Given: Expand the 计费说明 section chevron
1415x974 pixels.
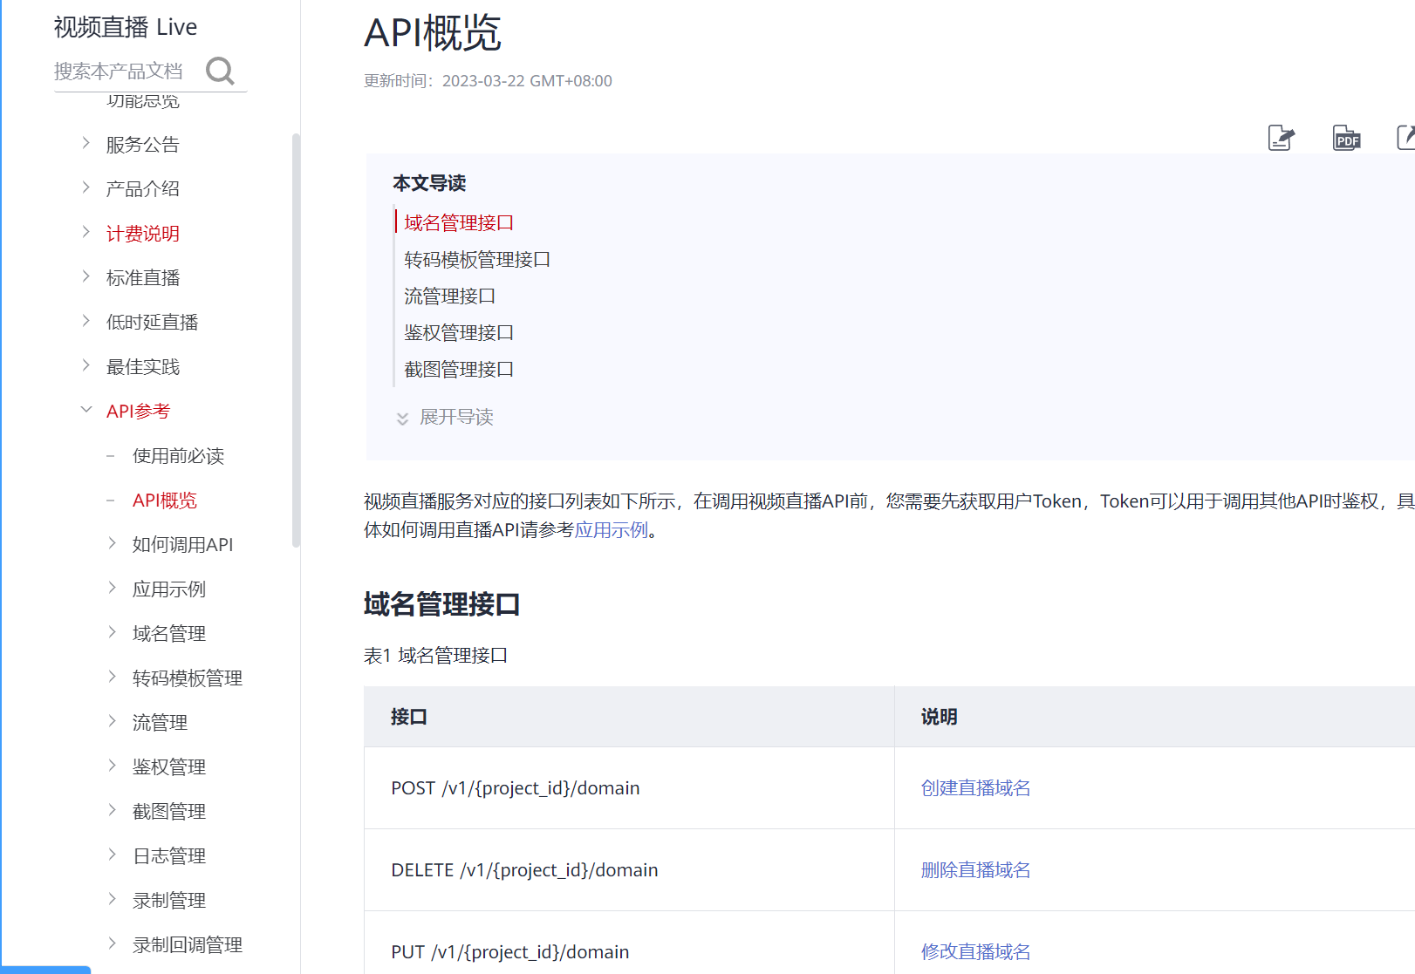Looking at the screenshot, I should (x=85, y=232).
